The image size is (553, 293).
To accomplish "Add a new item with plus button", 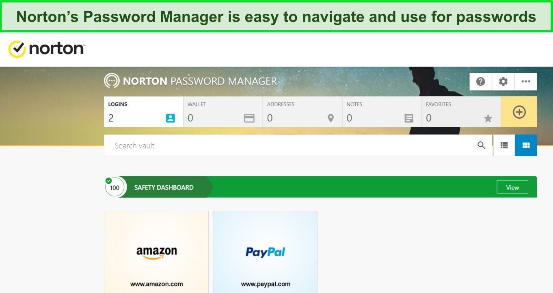I will (x=519, y=112).
